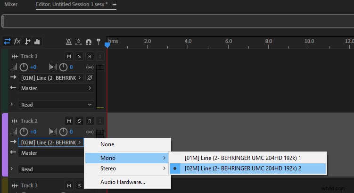Click the Track 3 waveform icon

[15, 186]
